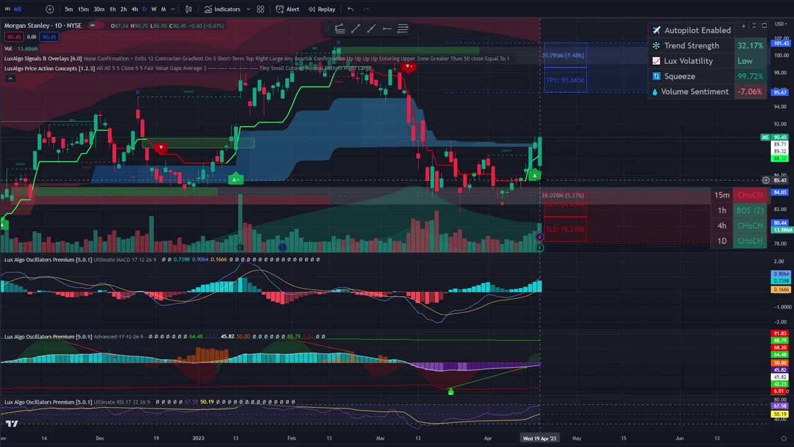Click the Autopilot Enabled dashboard row
Screen dimensions: 794x447
point(691,30)
